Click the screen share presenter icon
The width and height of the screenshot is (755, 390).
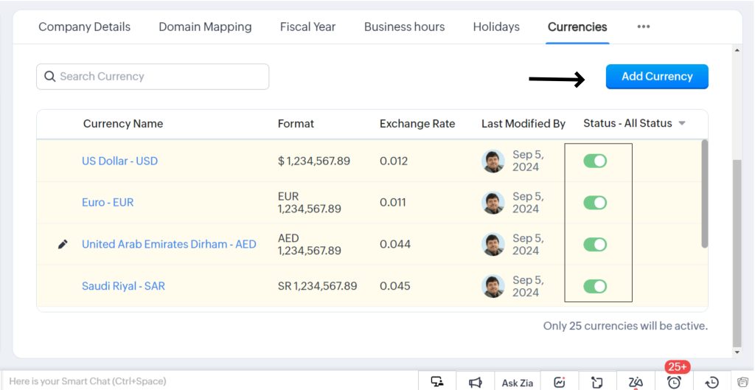pos(437,382)
